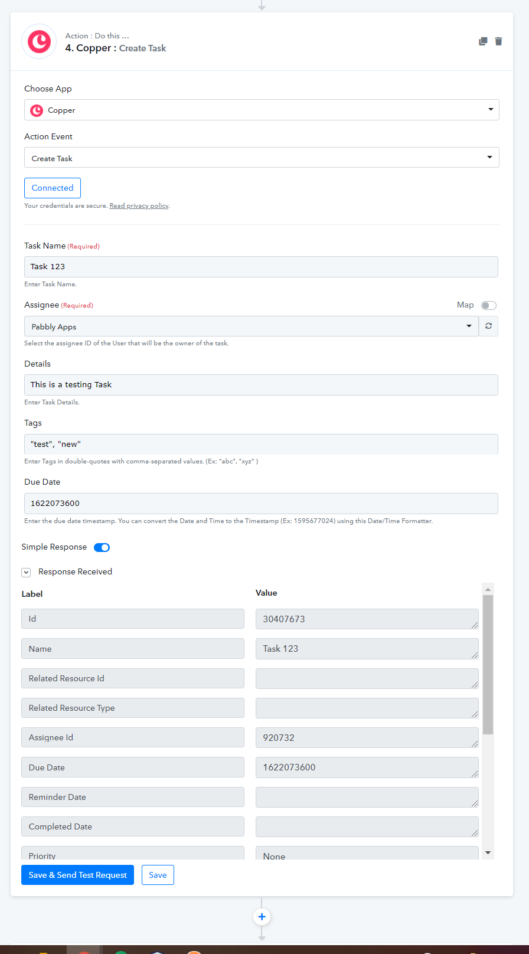Refresh the Assignee list
Viewport: 529px width, 954px height.
pos(488,326)
